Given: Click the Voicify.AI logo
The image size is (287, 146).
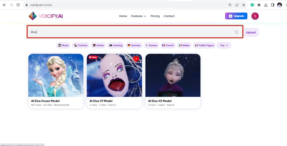Looking at the screenshot, I should coord(46,16).
